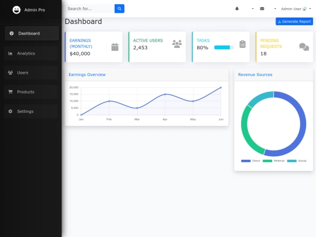This screenshot has height=237, width=316.
Task: Open Settings in the sidebar
Action: pos(30,111)
